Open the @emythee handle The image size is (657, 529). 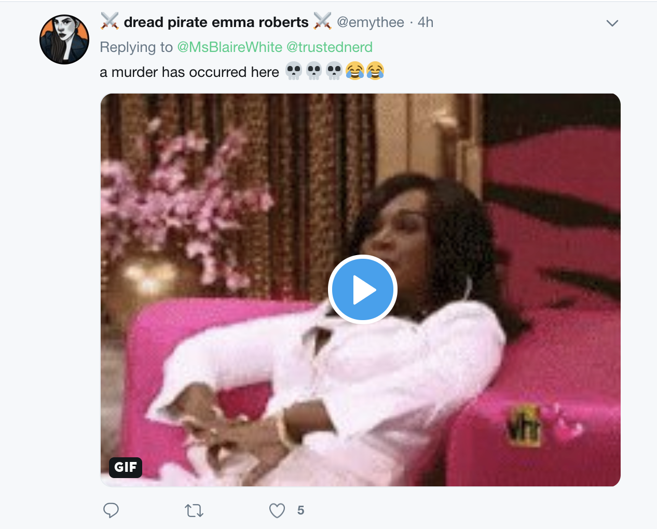[x=371, y=22]
